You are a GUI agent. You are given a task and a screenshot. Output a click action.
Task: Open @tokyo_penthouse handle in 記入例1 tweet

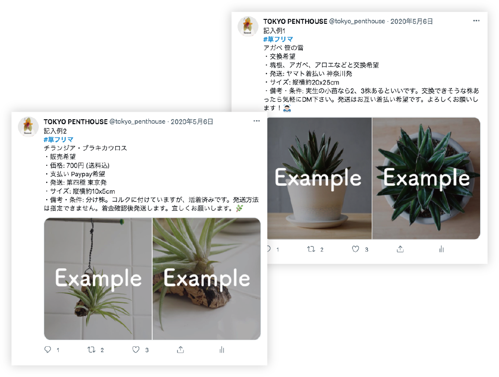tap(357, 21)
